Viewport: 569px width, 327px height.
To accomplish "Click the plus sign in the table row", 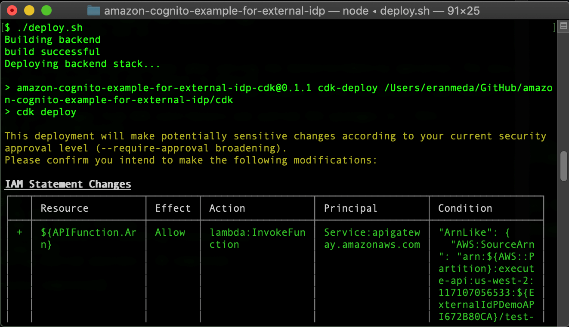I will click(x=19, y=232).
